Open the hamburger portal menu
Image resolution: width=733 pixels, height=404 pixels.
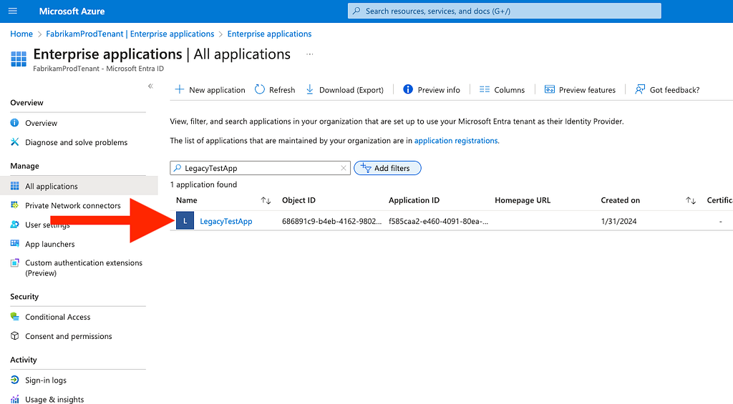coord(13,11)
